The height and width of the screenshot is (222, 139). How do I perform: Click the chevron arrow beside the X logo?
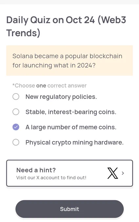click(123, 173)
